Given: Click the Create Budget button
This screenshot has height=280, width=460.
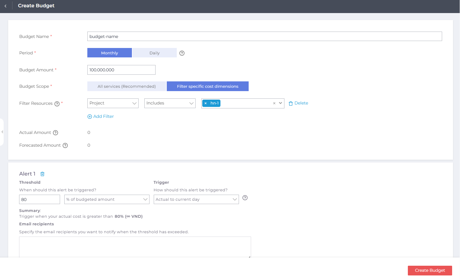Looking at the screenshot, I should pyautogui.click(x=430, y=271).
